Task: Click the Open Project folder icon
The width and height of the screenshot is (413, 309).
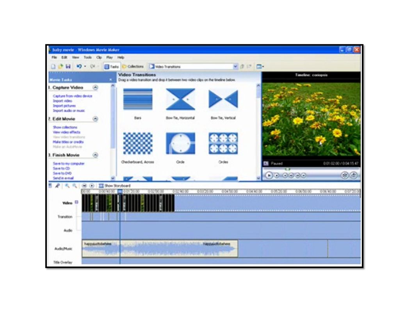Action: coord(61,67)
